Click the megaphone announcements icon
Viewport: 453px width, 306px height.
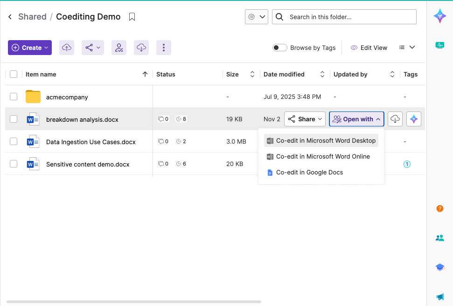point(439,297)
